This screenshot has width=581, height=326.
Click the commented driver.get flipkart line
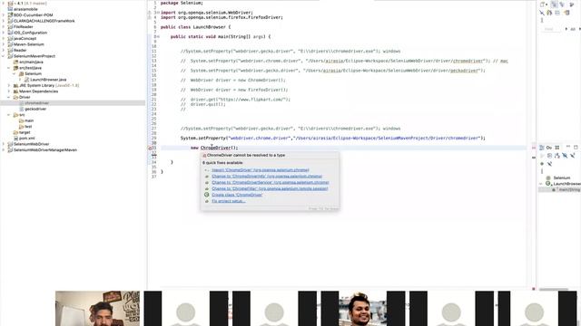pos(235,100)
